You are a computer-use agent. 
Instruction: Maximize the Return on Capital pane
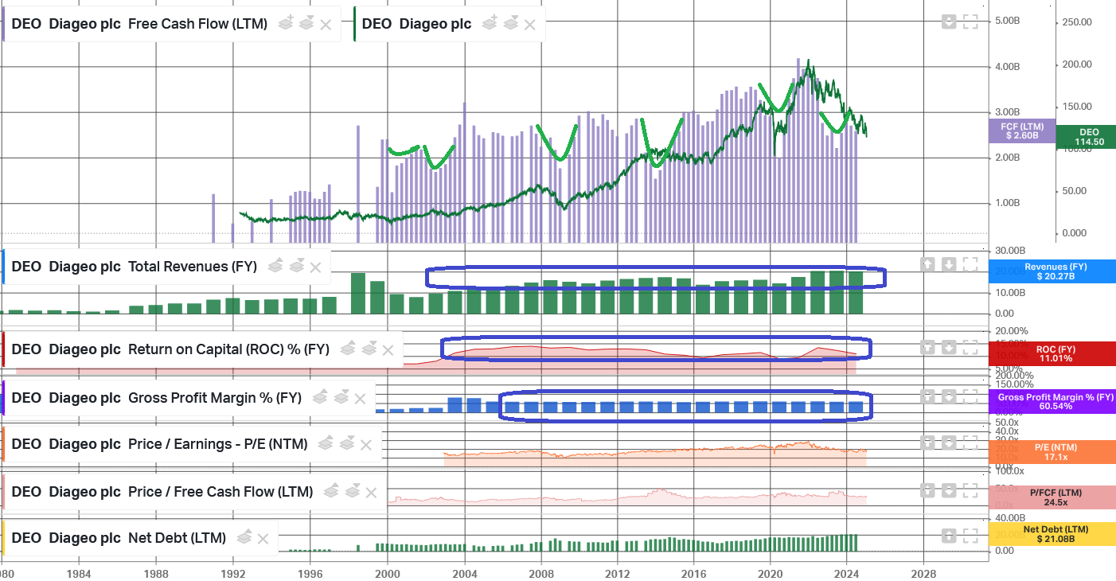pos(970,347)
